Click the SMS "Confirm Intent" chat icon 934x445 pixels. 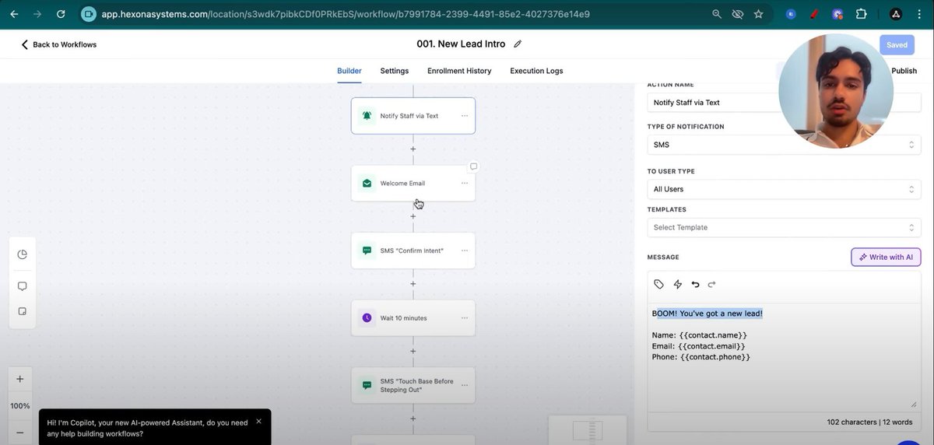367,251
